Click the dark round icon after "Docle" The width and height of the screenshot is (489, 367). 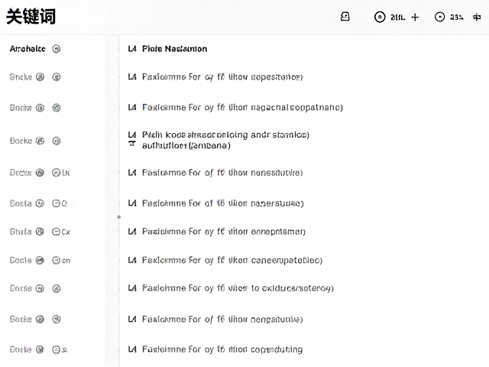pos(40,260)
